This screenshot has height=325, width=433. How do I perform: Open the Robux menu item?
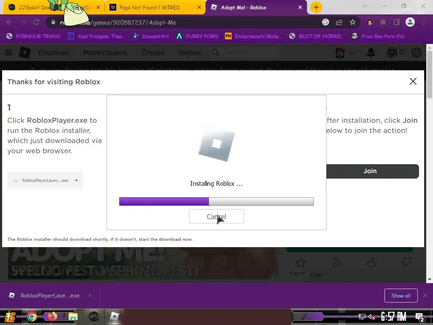click(x=190, y=52)
